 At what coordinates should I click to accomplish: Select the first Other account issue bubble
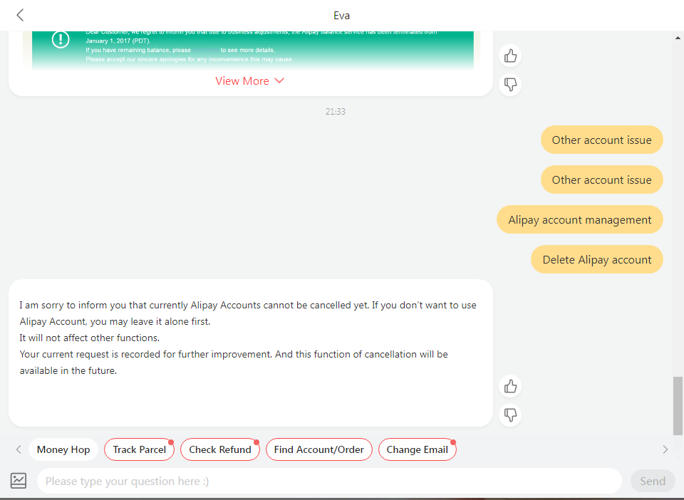click(x=601, y=140)
